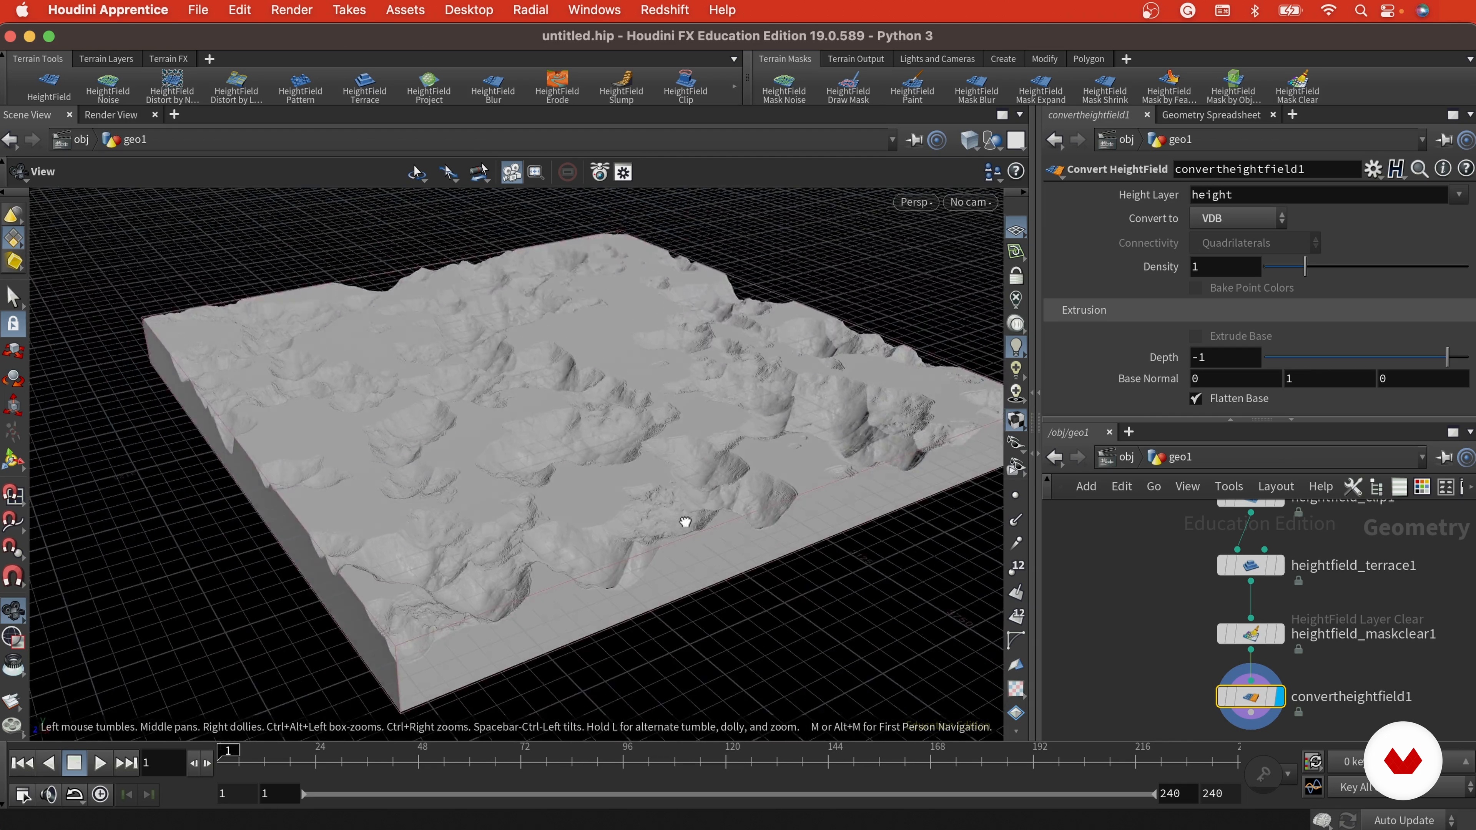The height and width of the screenshot is (830, 1476).
Task: Click frame 120 on the timeline
Action: point(726,761)
